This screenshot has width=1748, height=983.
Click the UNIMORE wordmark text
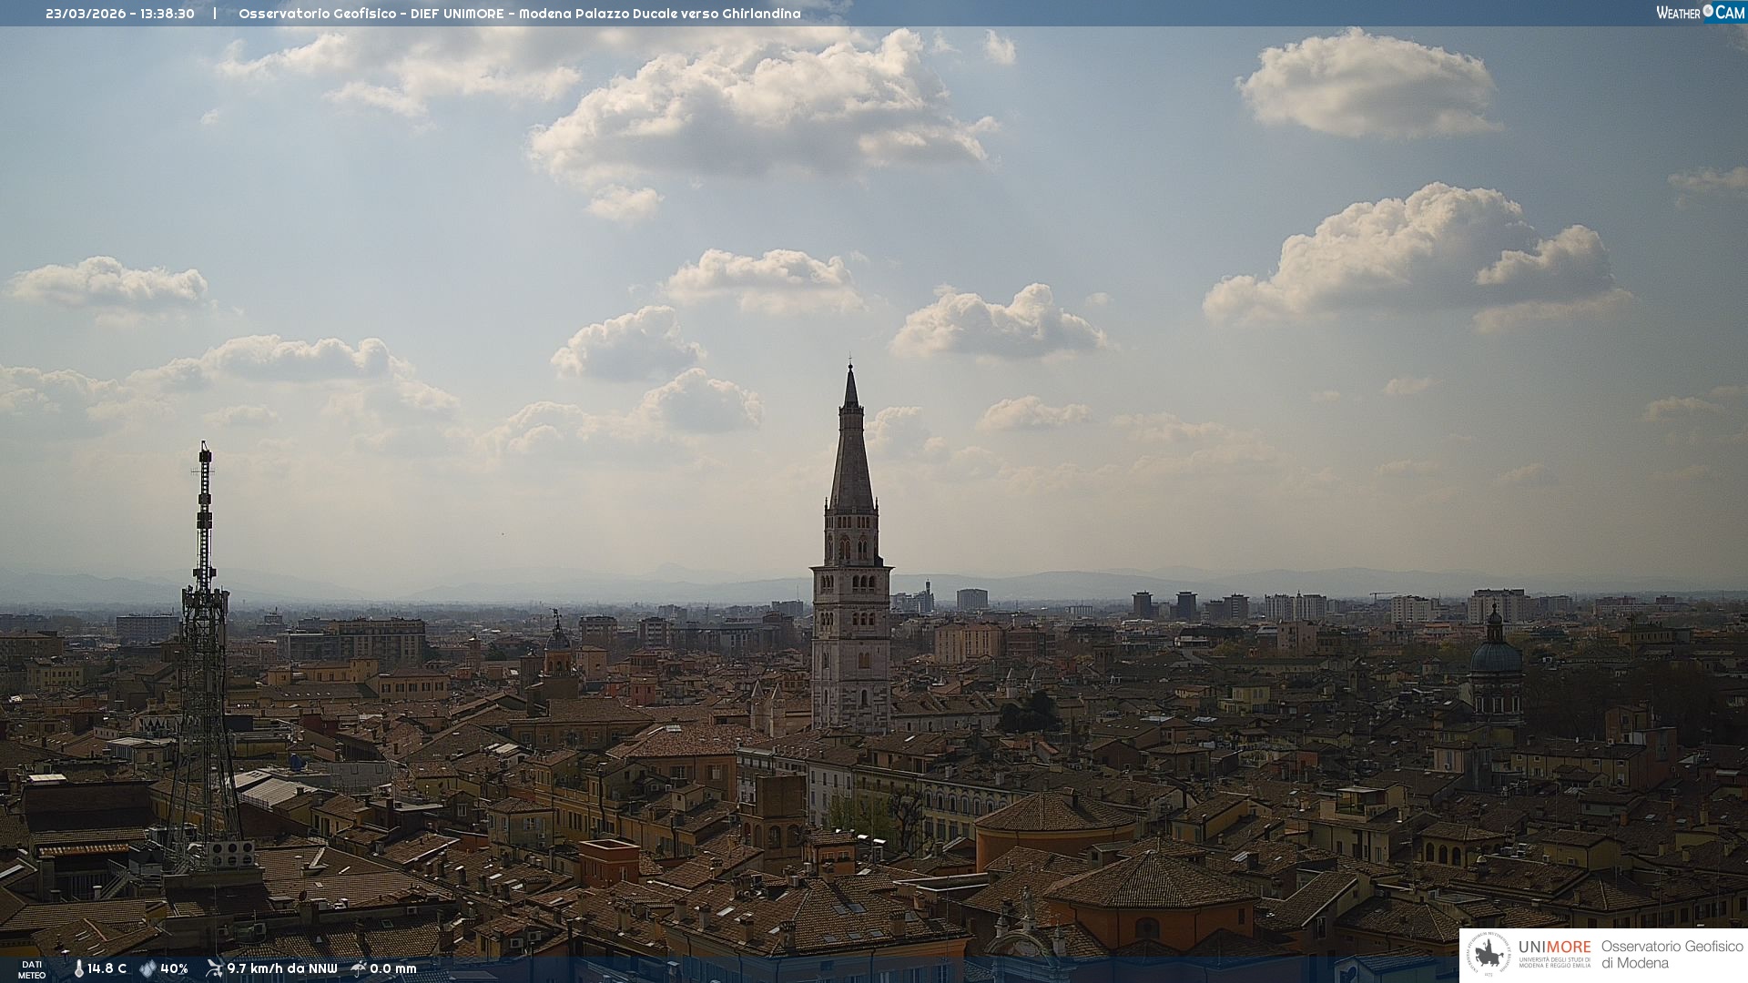[1554, 948]
